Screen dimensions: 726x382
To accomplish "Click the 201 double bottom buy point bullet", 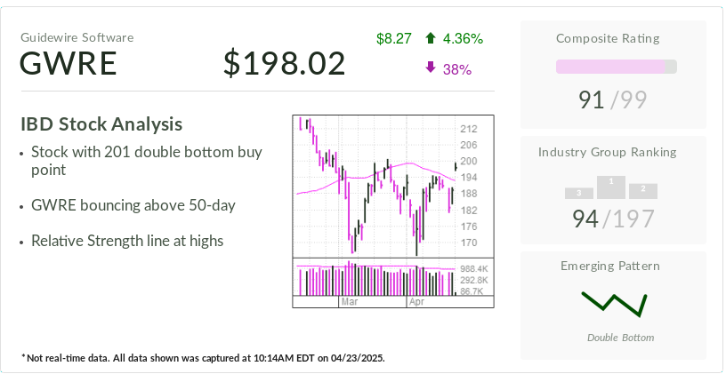I will [x=146, y=161].
